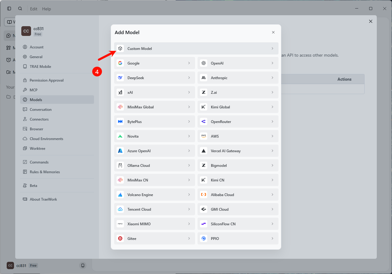
Task: Click the MiniMax Global logo icon
Action: [120, 107]
